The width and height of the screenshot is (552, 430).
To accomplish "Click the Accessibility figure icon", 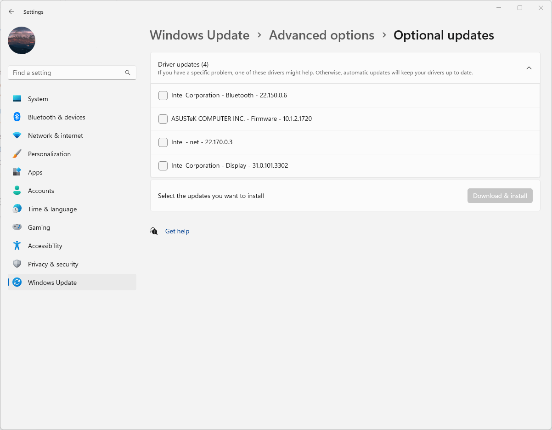I will click(x=17, y=246).
